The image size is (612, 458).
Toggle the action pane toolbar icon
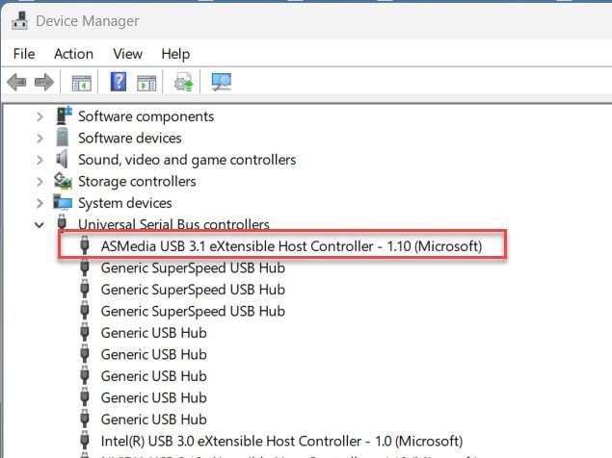click(x=146, y=83)
